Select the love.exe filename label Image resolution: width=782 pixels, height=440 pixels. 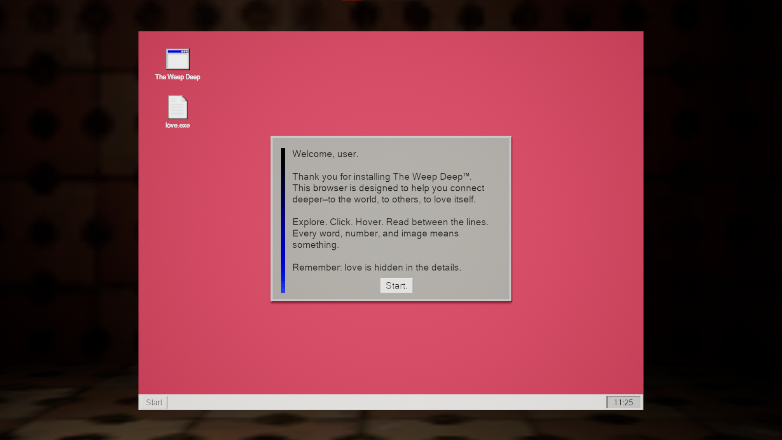pos(178,125)
